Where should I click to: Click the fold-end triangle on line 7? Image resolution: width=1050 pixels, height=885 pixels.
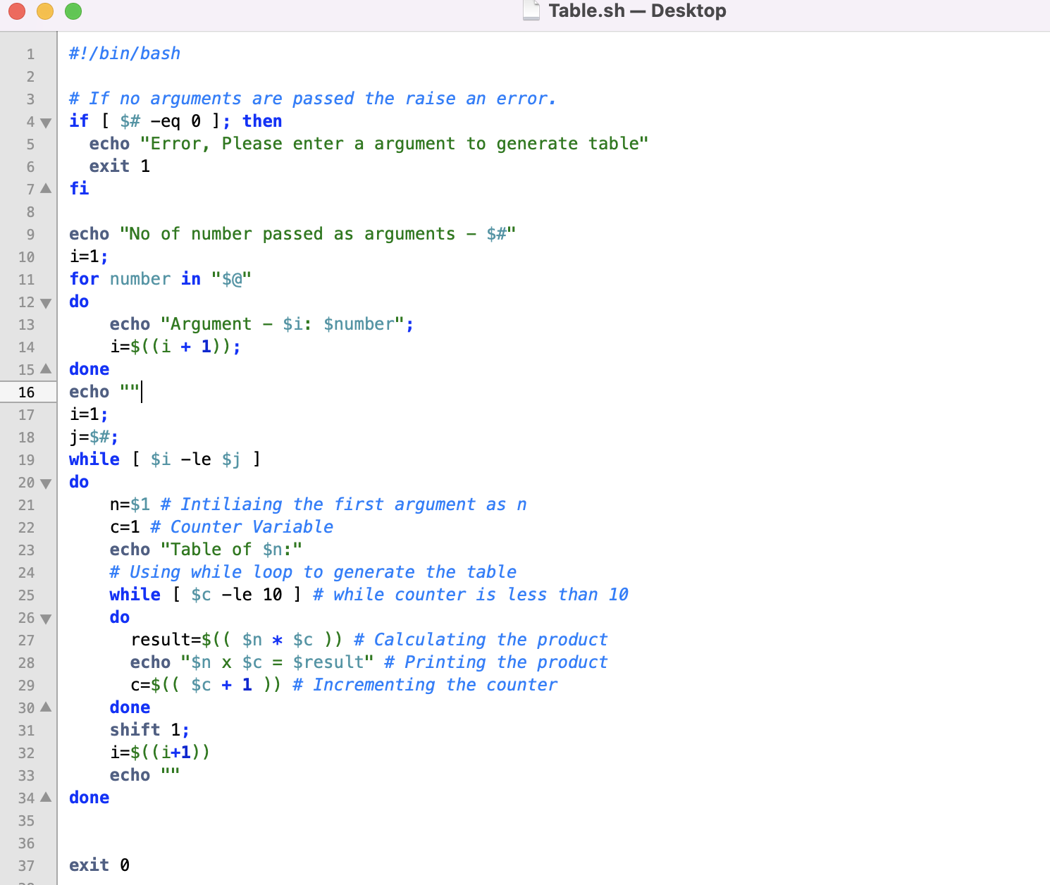(x=45, y=188)
